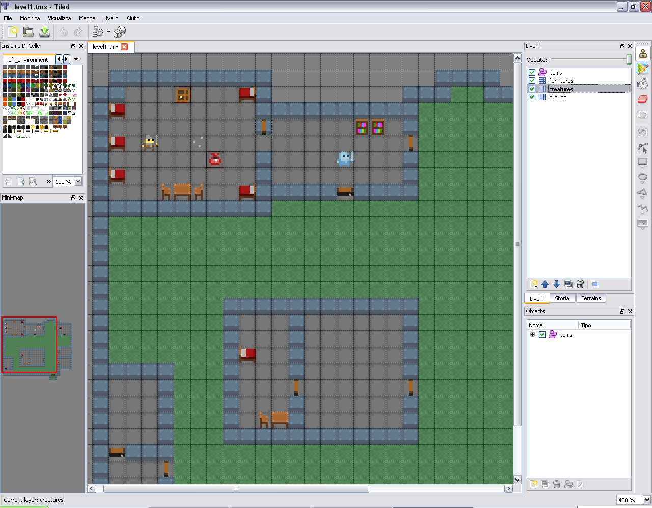Move the selected layer down
652x508 pixels.
pos(557,284)
